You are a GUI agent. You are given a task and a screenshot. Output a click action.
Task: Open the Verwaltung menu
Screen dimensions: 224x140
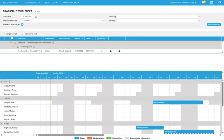[x=32, y=3]
